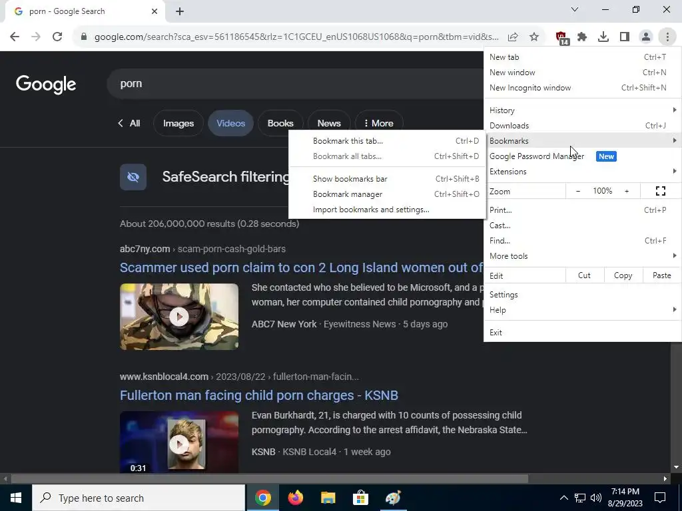682x511 pixels.
Task: Expand the Bookmarks submenu entry
Action: tap(582, 141)
